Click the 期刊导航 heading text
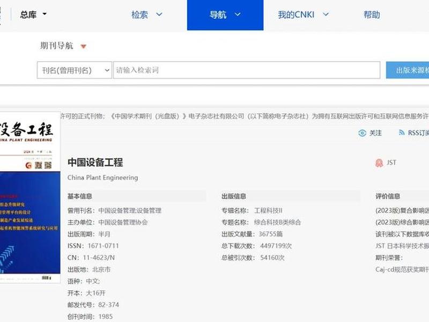 pyautogui.click(x=57, y=46)
